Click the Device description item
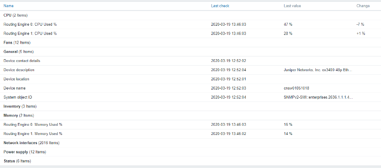Image resolution: width=381 pixels, height=168 pixels. (19, 70)
